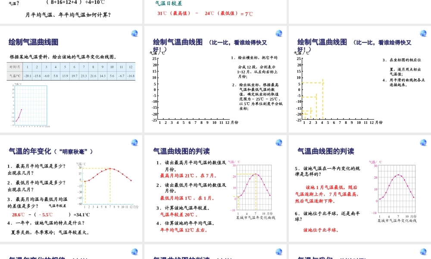Select the slide with the monthly temperature data table

(x=71, y=79)
